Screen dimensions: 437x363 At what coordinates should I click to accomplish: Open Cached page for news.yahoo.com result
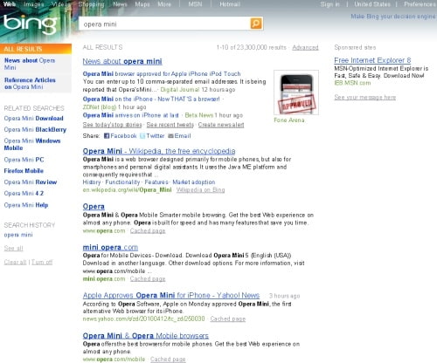point(228,319)
